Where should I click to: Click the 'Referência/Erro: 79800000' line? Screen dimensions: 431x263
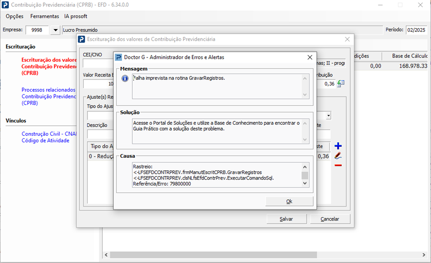[x=162, y=184]
